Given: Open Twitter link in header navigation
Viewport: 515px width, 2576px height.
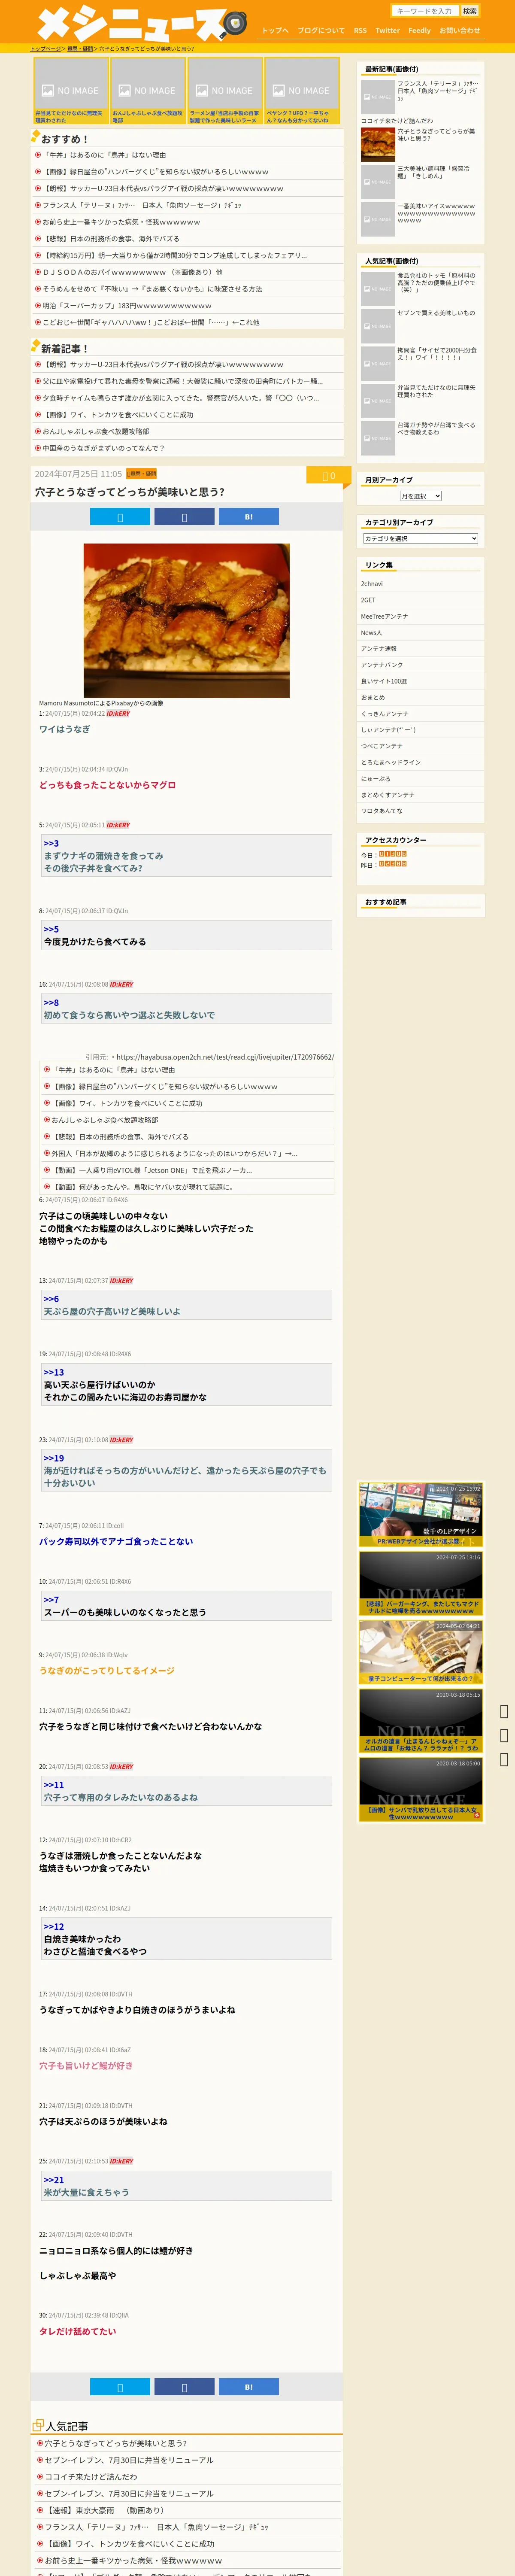Looking at the screenshot, I should tap(387, 31).
